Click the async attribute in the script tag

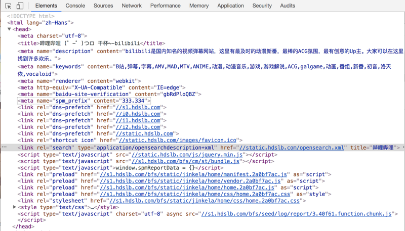tap(174, 214)
